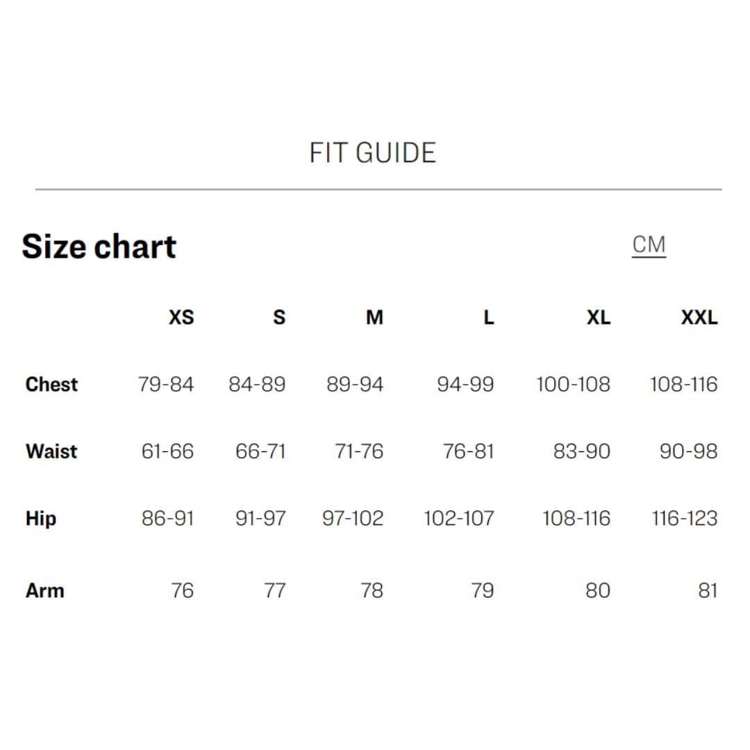Viewport: 750px width, 750px height.
Task: Click the underlined CM unit link
Action: pos(649,245)
